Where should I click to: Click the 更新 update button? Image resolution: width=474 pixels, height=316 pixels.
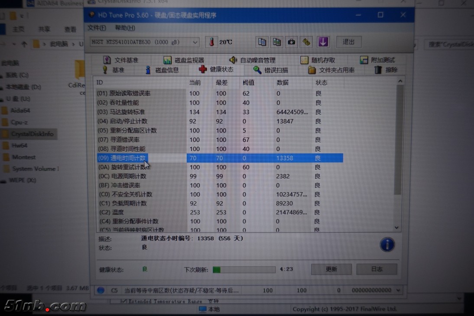[x=331, y=269]
